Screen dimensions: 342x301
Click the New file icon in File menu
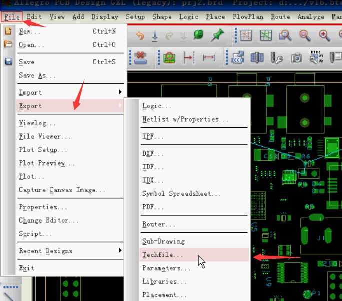pos(8,31)
